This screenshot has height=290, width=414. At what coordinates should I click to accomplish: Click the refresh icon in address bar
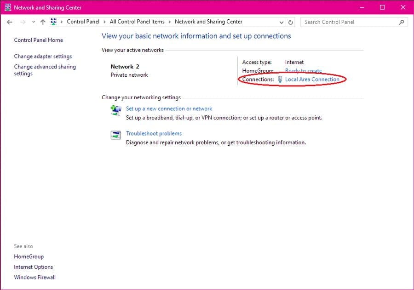click(x=290, y=22)
